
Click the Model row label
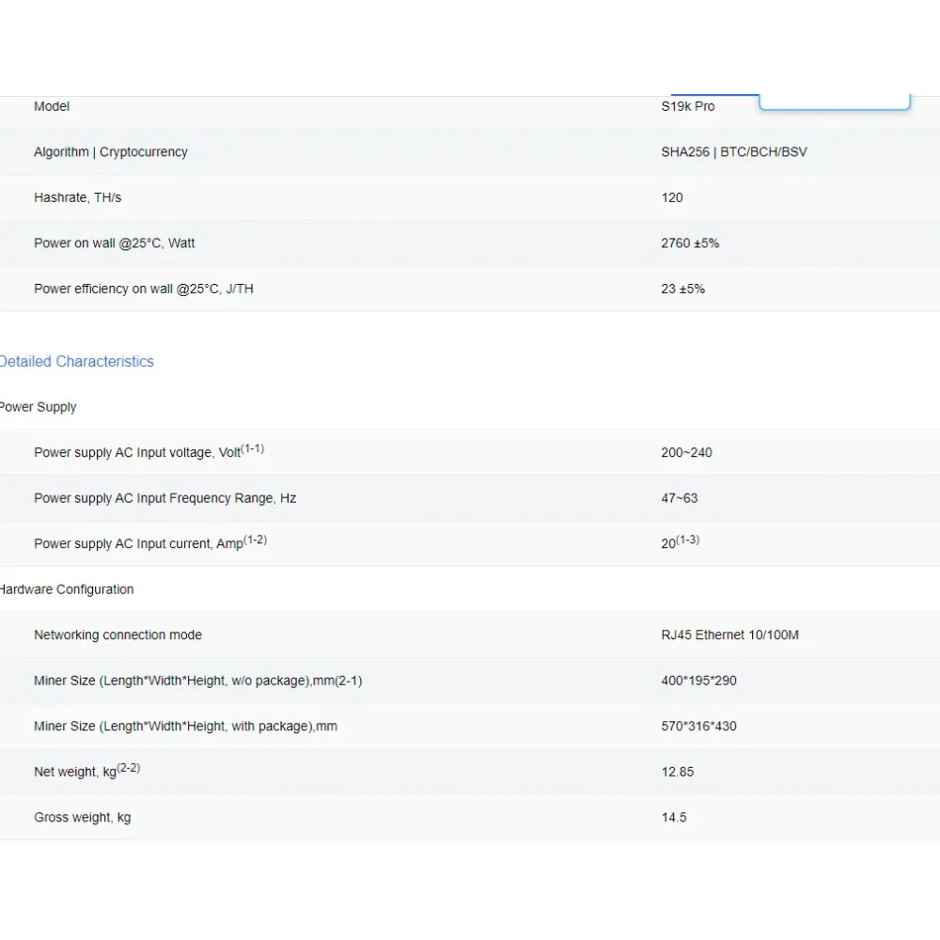(x=52, y=106)
